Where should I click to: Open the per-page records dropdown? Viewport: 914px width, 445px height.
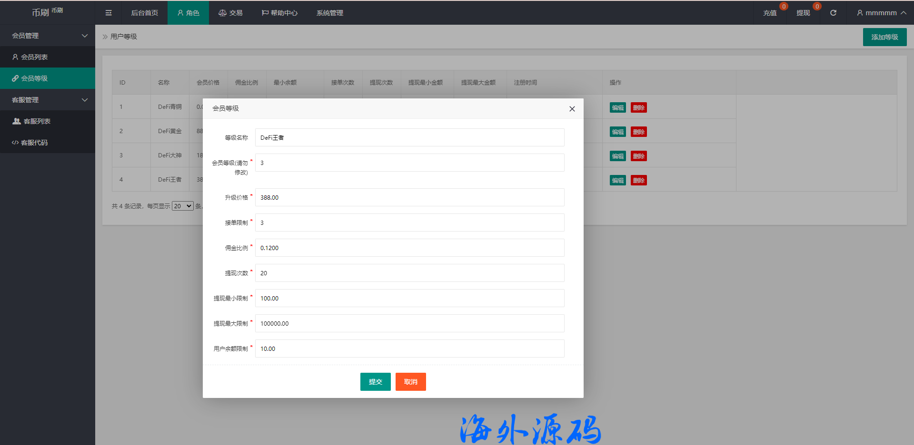[182, 206]
